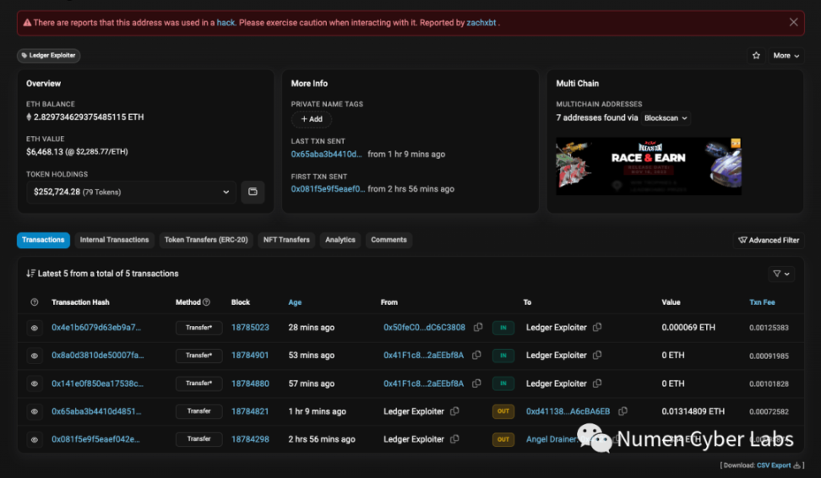This screenshot has height=478, width=821.
Task: Open block 18784821
Action: click(250, 411)
